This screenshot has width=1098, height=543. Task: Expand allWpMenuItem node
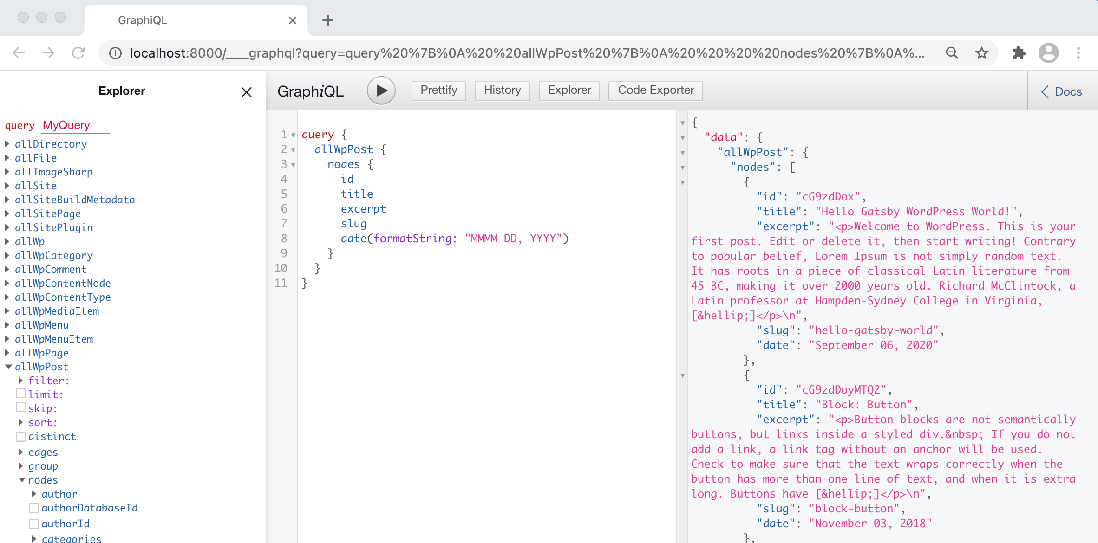tap(7, 339)
